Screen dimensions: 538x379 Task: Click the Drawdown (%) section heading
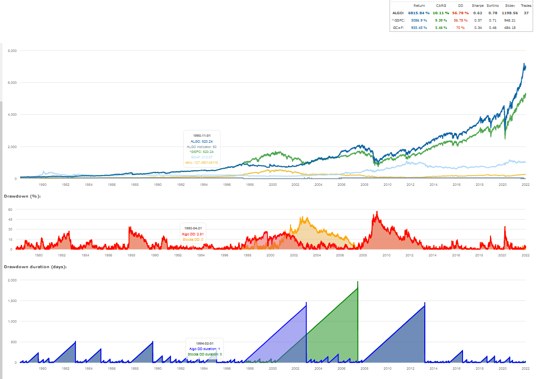tap(23, 196)
